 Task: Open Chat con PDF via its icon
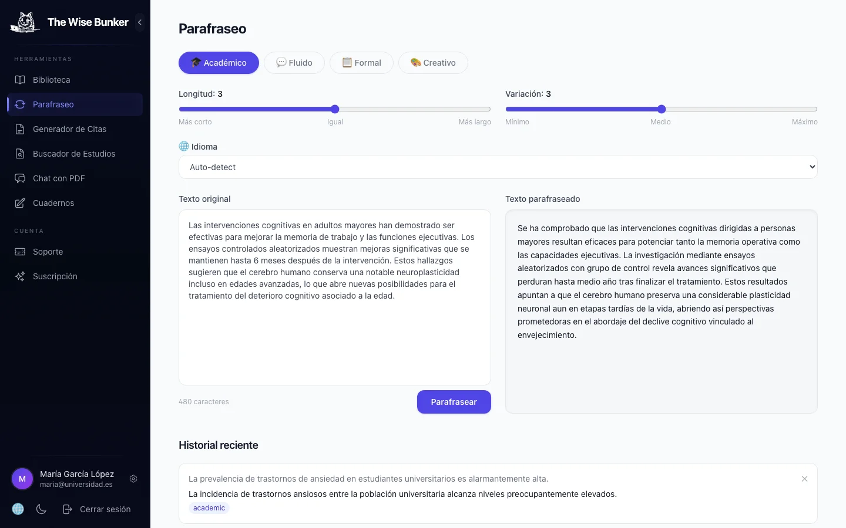20,178
